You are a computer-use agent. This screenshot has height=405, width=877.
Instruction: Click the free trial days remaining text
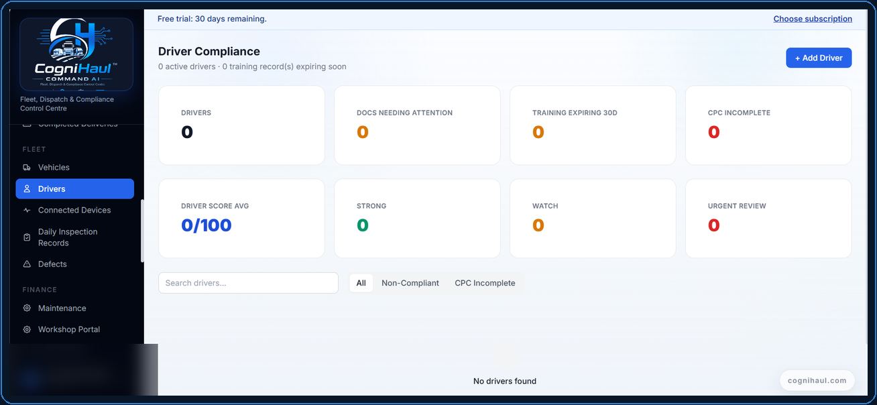click(212, 19)
